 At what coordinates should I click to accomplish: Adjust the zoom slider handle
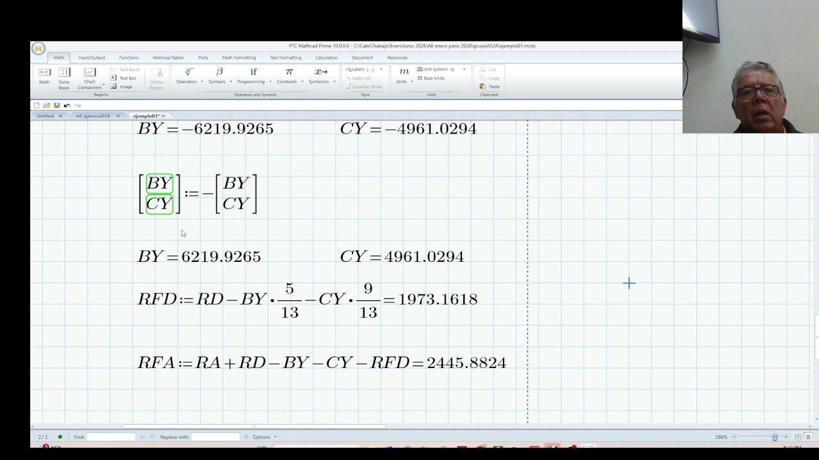775,437
